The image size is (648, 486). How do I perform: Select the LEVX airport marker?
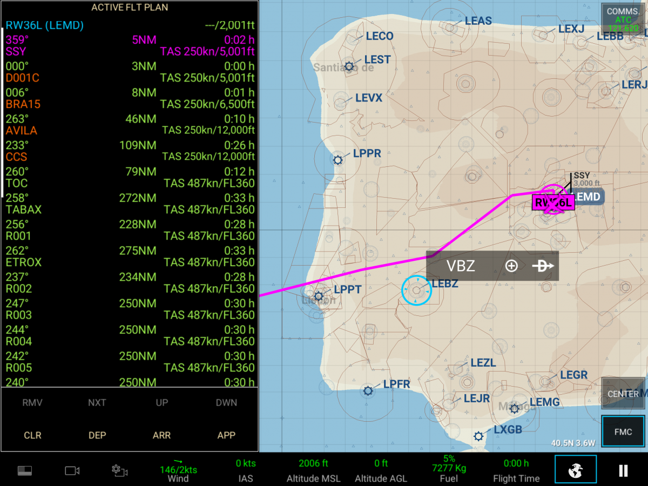tap(340, 102)
